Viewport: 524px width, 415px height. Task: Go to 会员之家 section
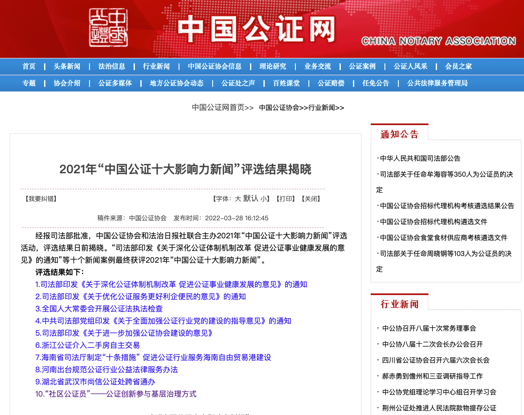click(458, 66)
